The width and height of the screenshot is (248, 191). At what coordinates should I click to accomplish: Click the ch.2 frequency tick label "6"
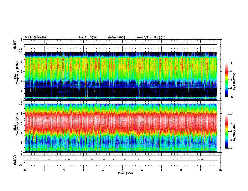[x=22, y=123]
